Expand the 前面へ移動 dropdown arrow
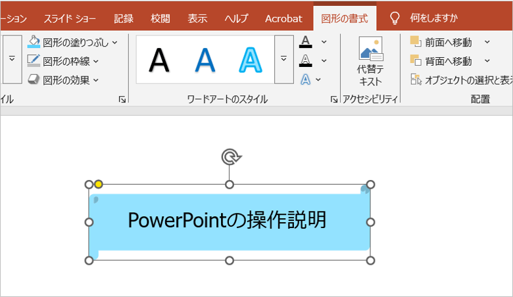Viewport: 513px width, 297px height. click(x=487, y=42)
